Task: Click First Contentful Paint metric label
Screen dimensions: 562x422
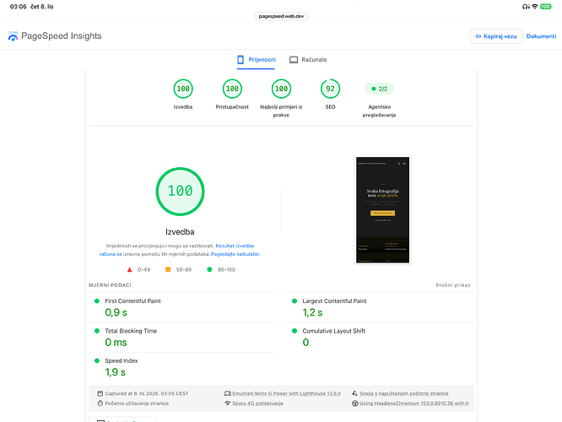Action: pyautogui.click(x=132, y=300)
